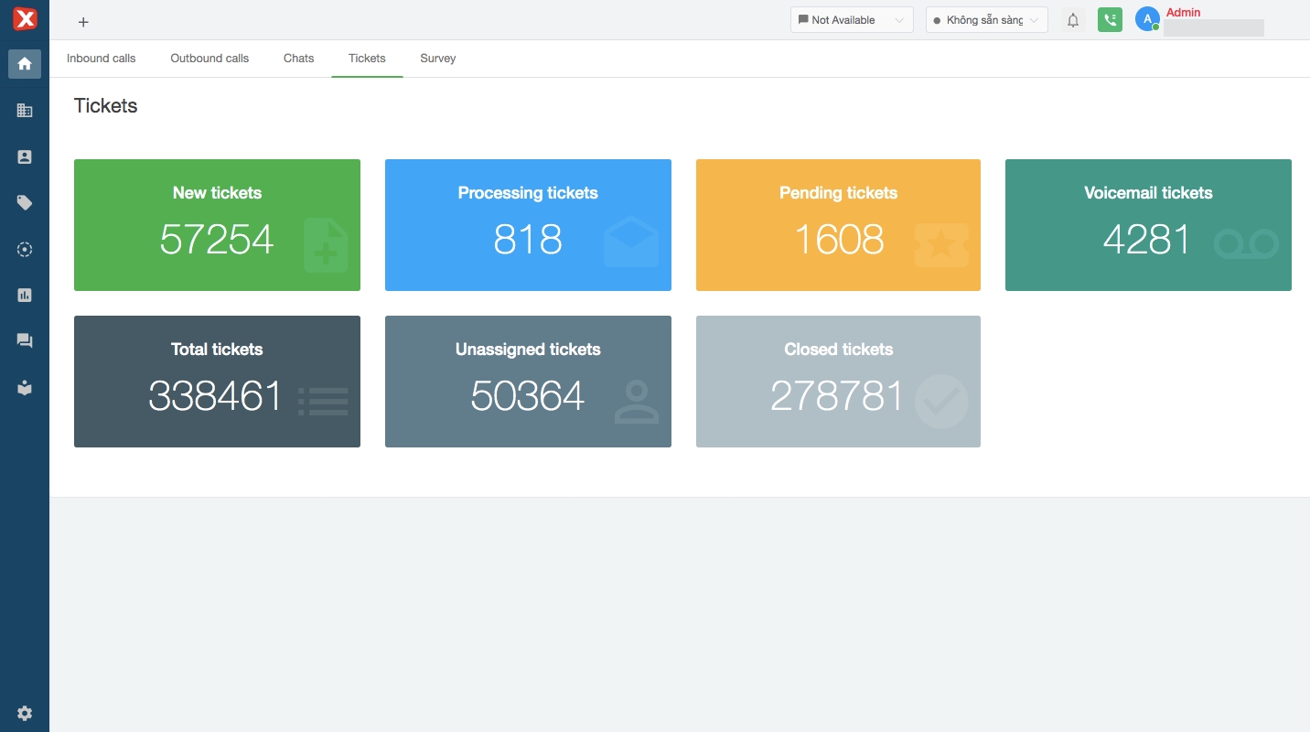This screenshot has height=732, width=1310.
Task: Open the contacts sidebar icon
Action: (x=25, y=157)
